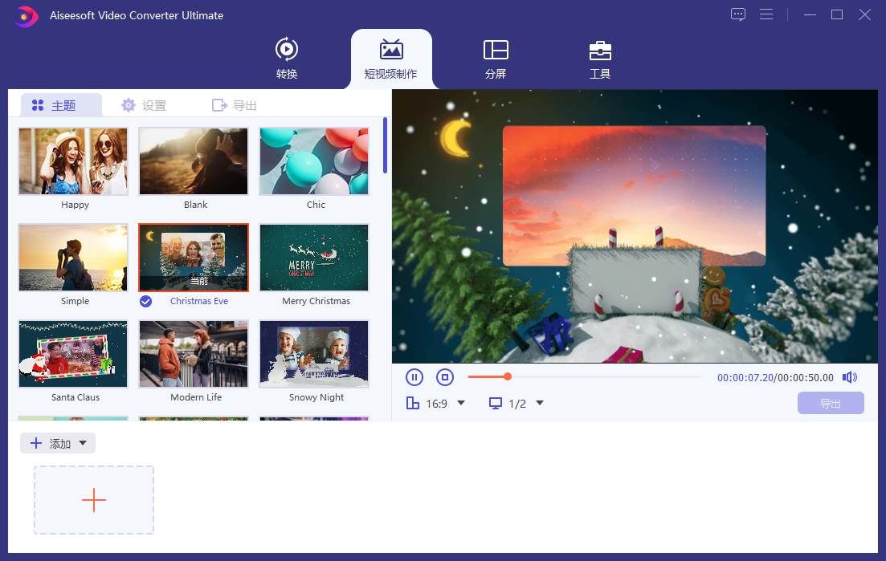Expand the 1/2 preview screen dropdown

(540, 403)
